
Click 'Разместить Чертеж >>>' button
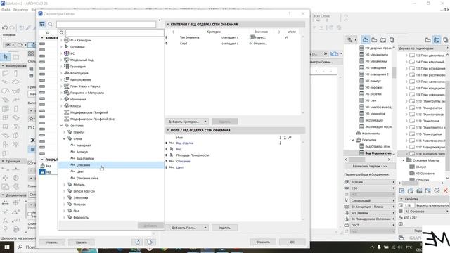tap(370, 166)
